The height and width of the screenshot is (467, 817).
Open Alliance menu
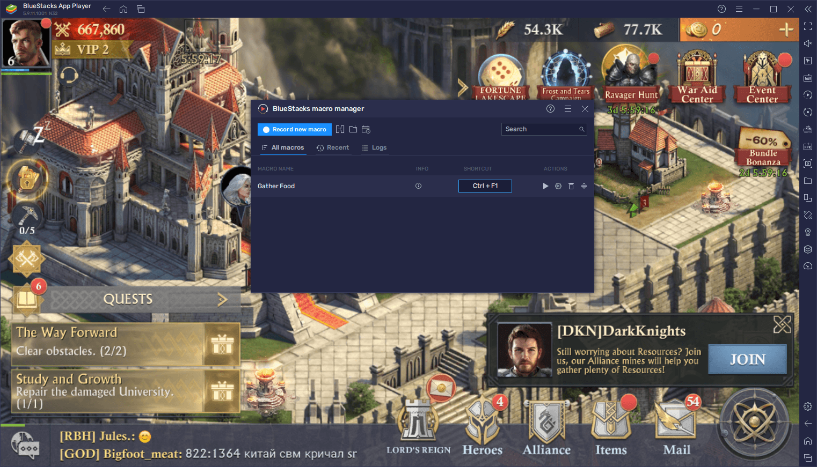546,428
